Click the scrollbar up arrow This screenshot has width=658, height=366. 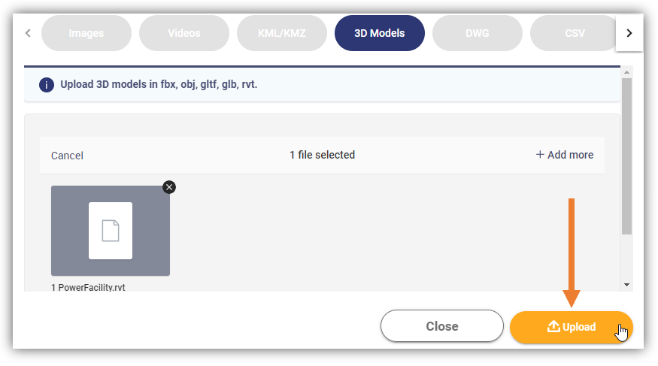626,72
